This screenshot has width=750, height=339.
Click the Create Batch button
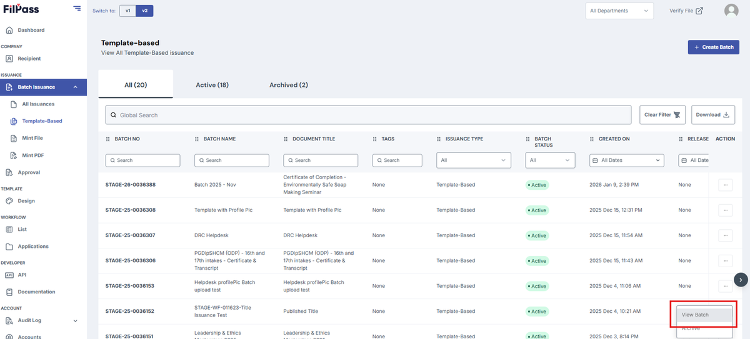tap(713, 47)
